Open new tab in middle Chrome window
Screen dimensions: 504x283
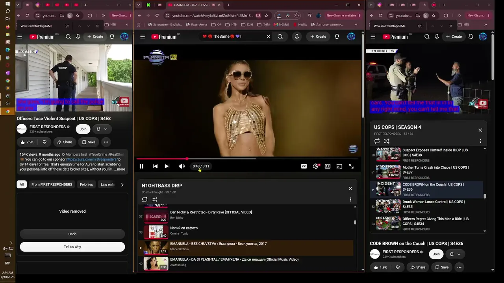click(x=228, y=5)
